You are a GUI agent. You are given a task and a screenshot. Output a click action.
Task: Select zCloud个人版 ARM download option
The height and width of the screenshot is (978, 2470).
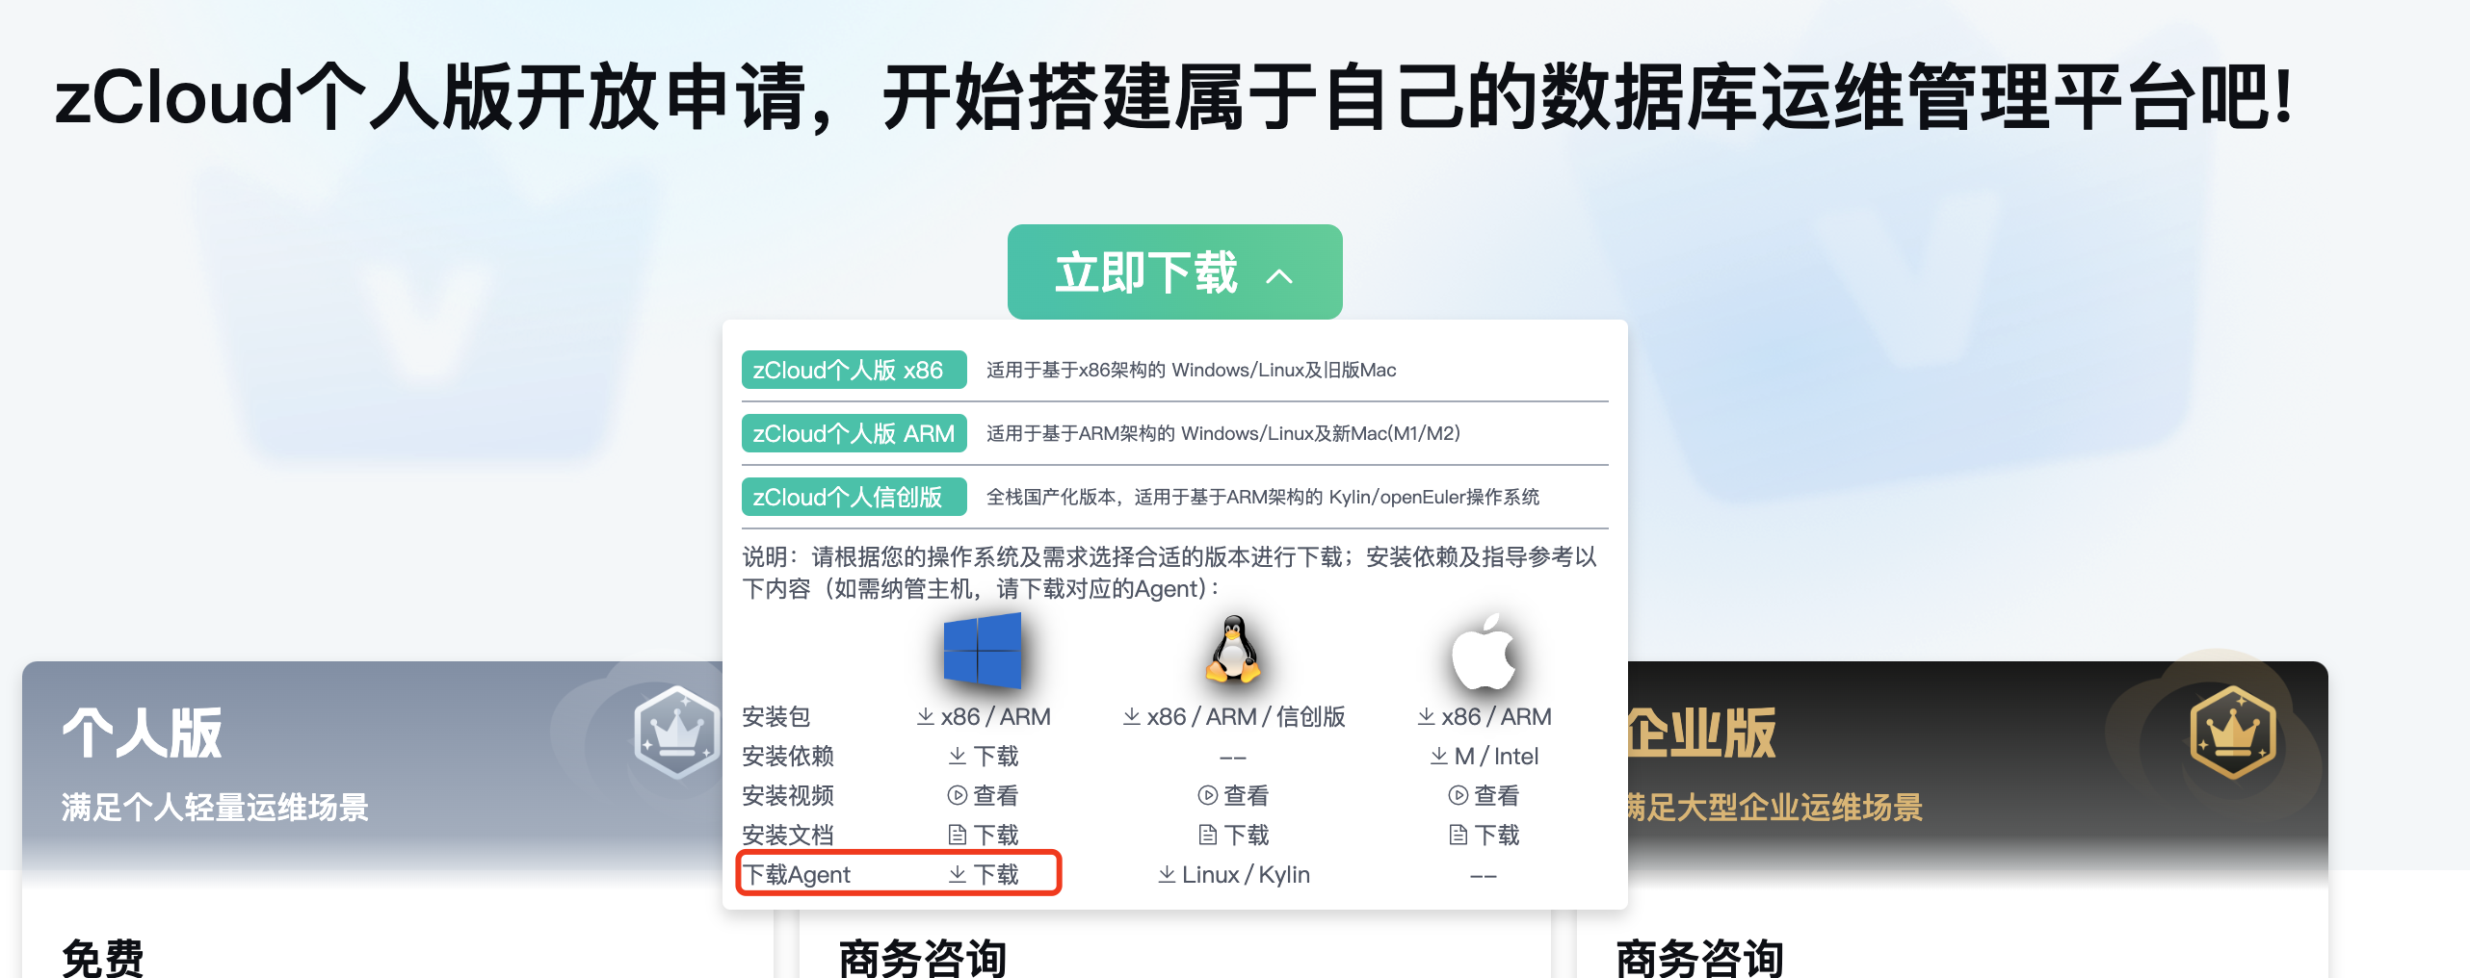(854, 433)
